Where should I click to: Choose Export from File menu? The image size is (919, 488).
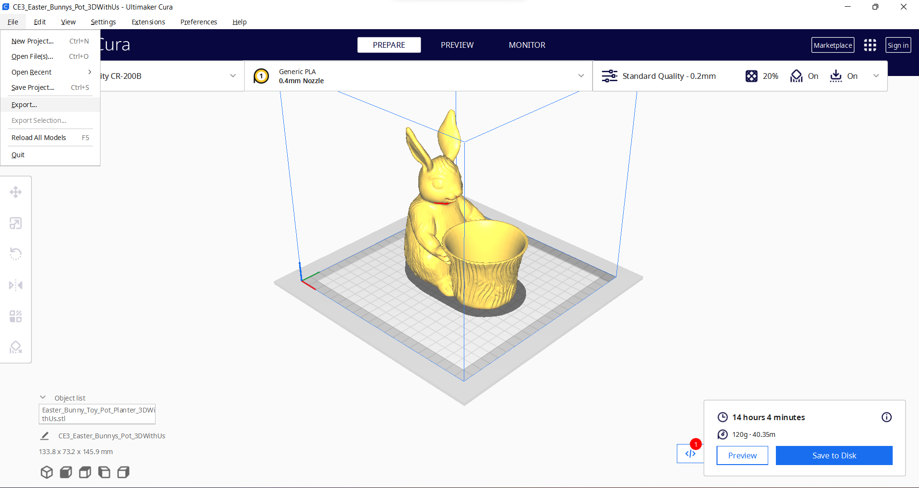click(50, 105)
